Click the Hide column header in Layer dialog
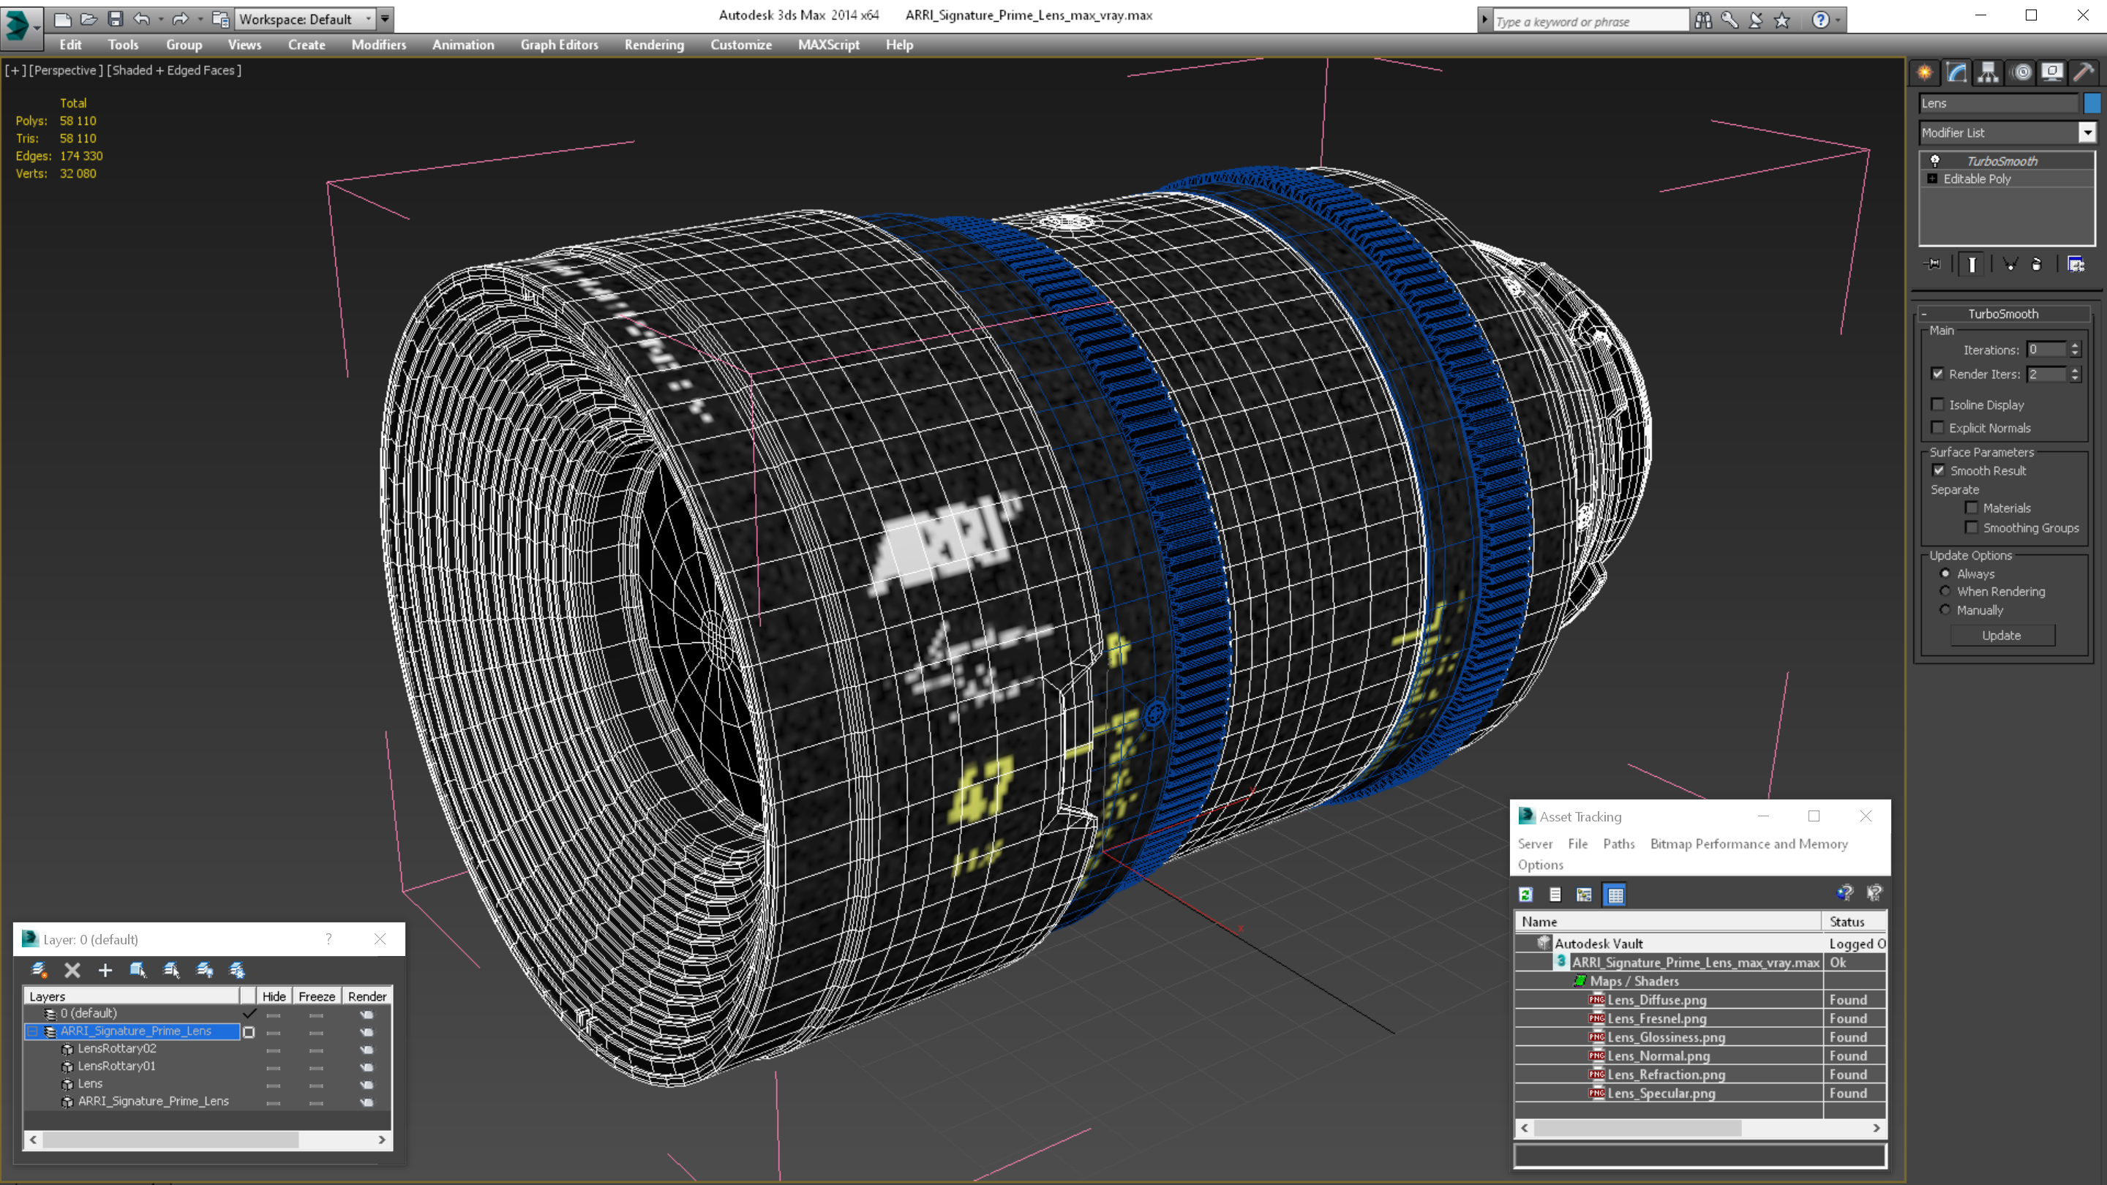 point(274,996)
